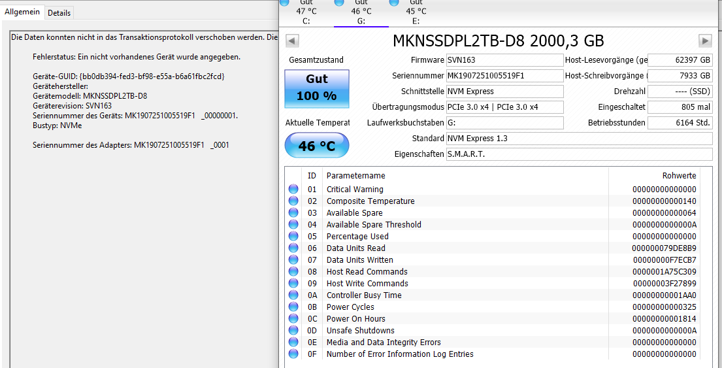Image resolution: width=722 pixels, height=368 pixels.
Task: Select the Unsafe Shutdowns parameter name
Action: pos(361,330)
